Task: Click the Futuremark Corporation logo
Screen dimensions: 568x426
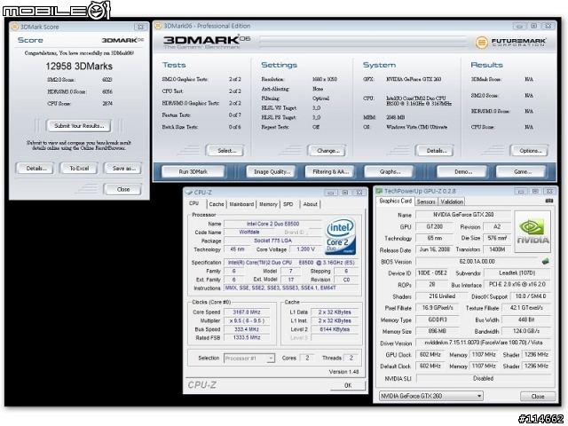Action: 511,43
